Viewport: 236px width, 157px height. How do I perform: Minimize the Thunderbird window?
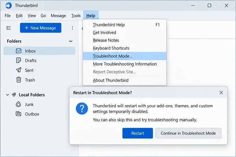(x=193, y=6)
